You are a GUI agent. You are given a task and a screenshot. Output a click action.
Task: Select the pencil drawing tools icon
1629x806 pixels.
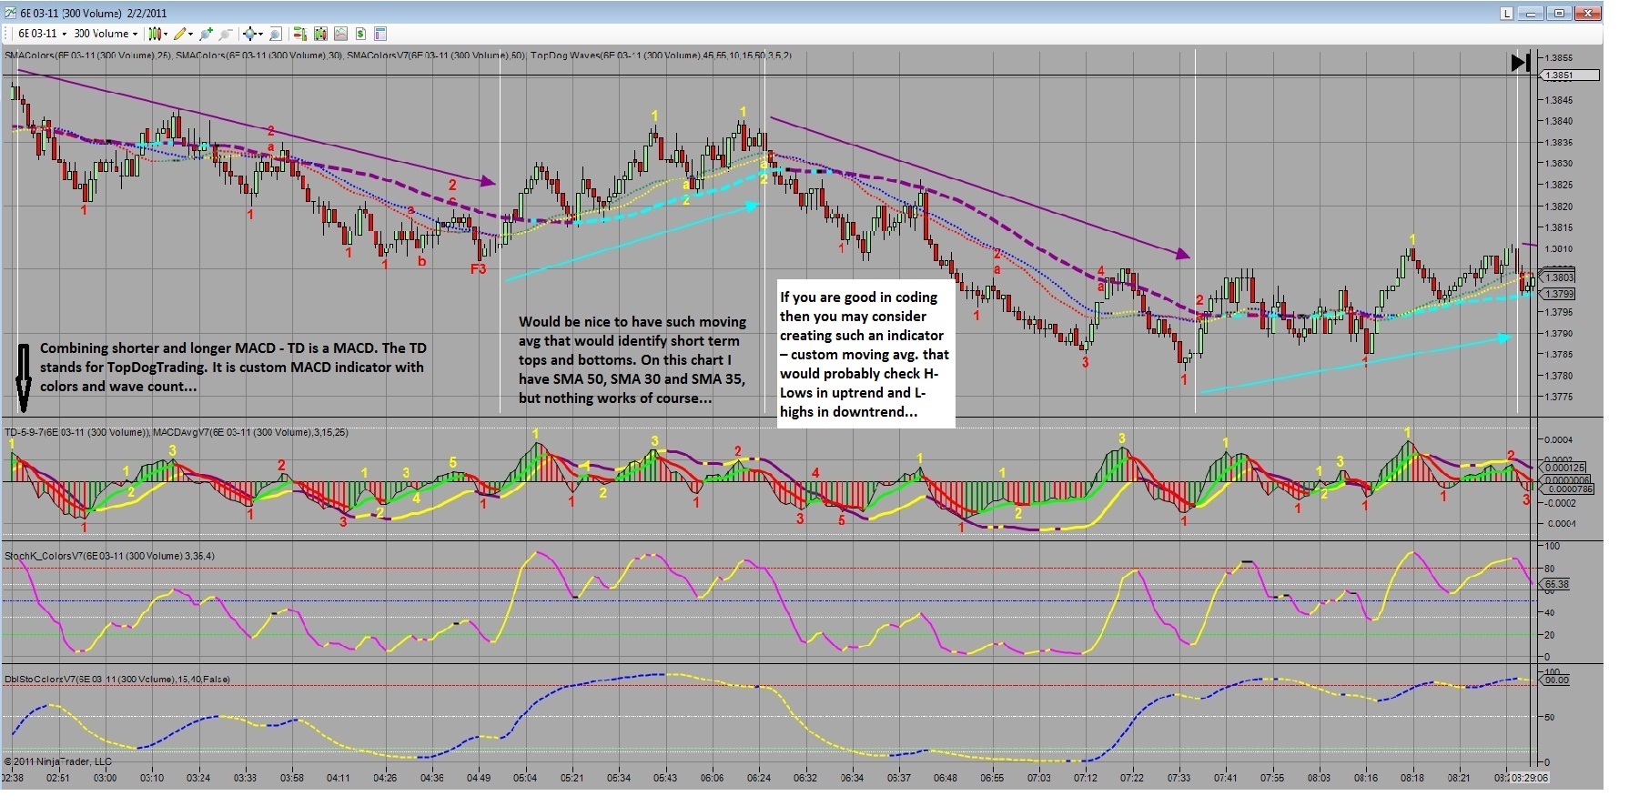point(180,34)
